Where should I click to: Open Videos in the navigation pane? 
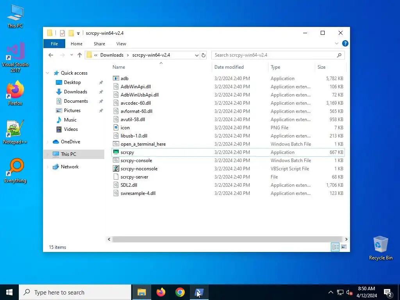[x=71, y=129]
